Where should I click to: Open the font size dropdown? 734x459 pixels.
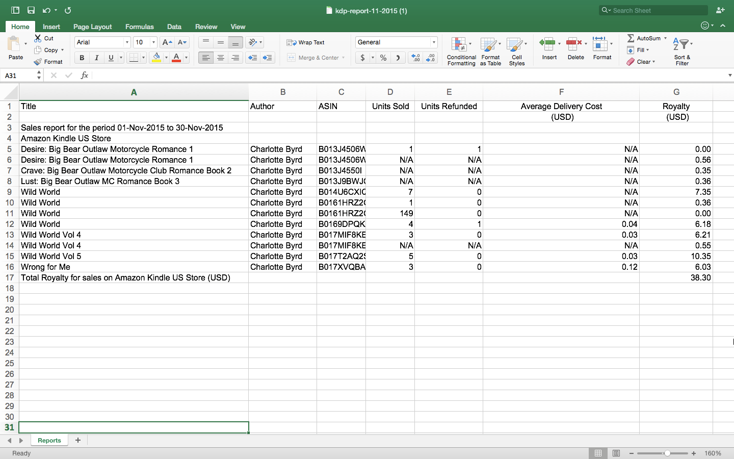pos(153,42)
